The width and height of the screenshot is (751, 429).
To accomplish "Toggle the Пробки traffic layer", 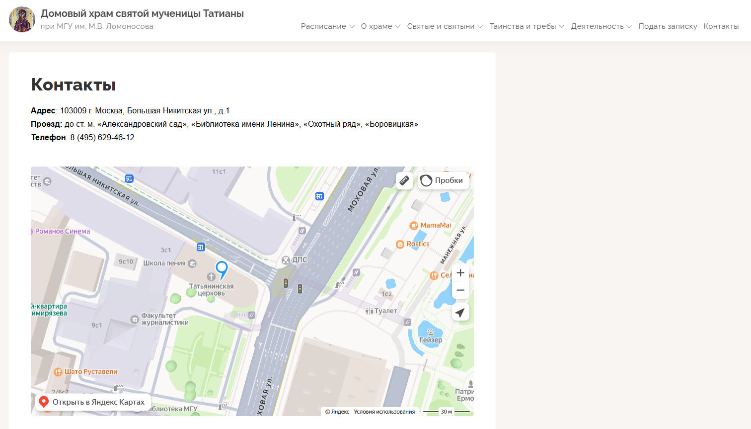I will pos(443,180).
